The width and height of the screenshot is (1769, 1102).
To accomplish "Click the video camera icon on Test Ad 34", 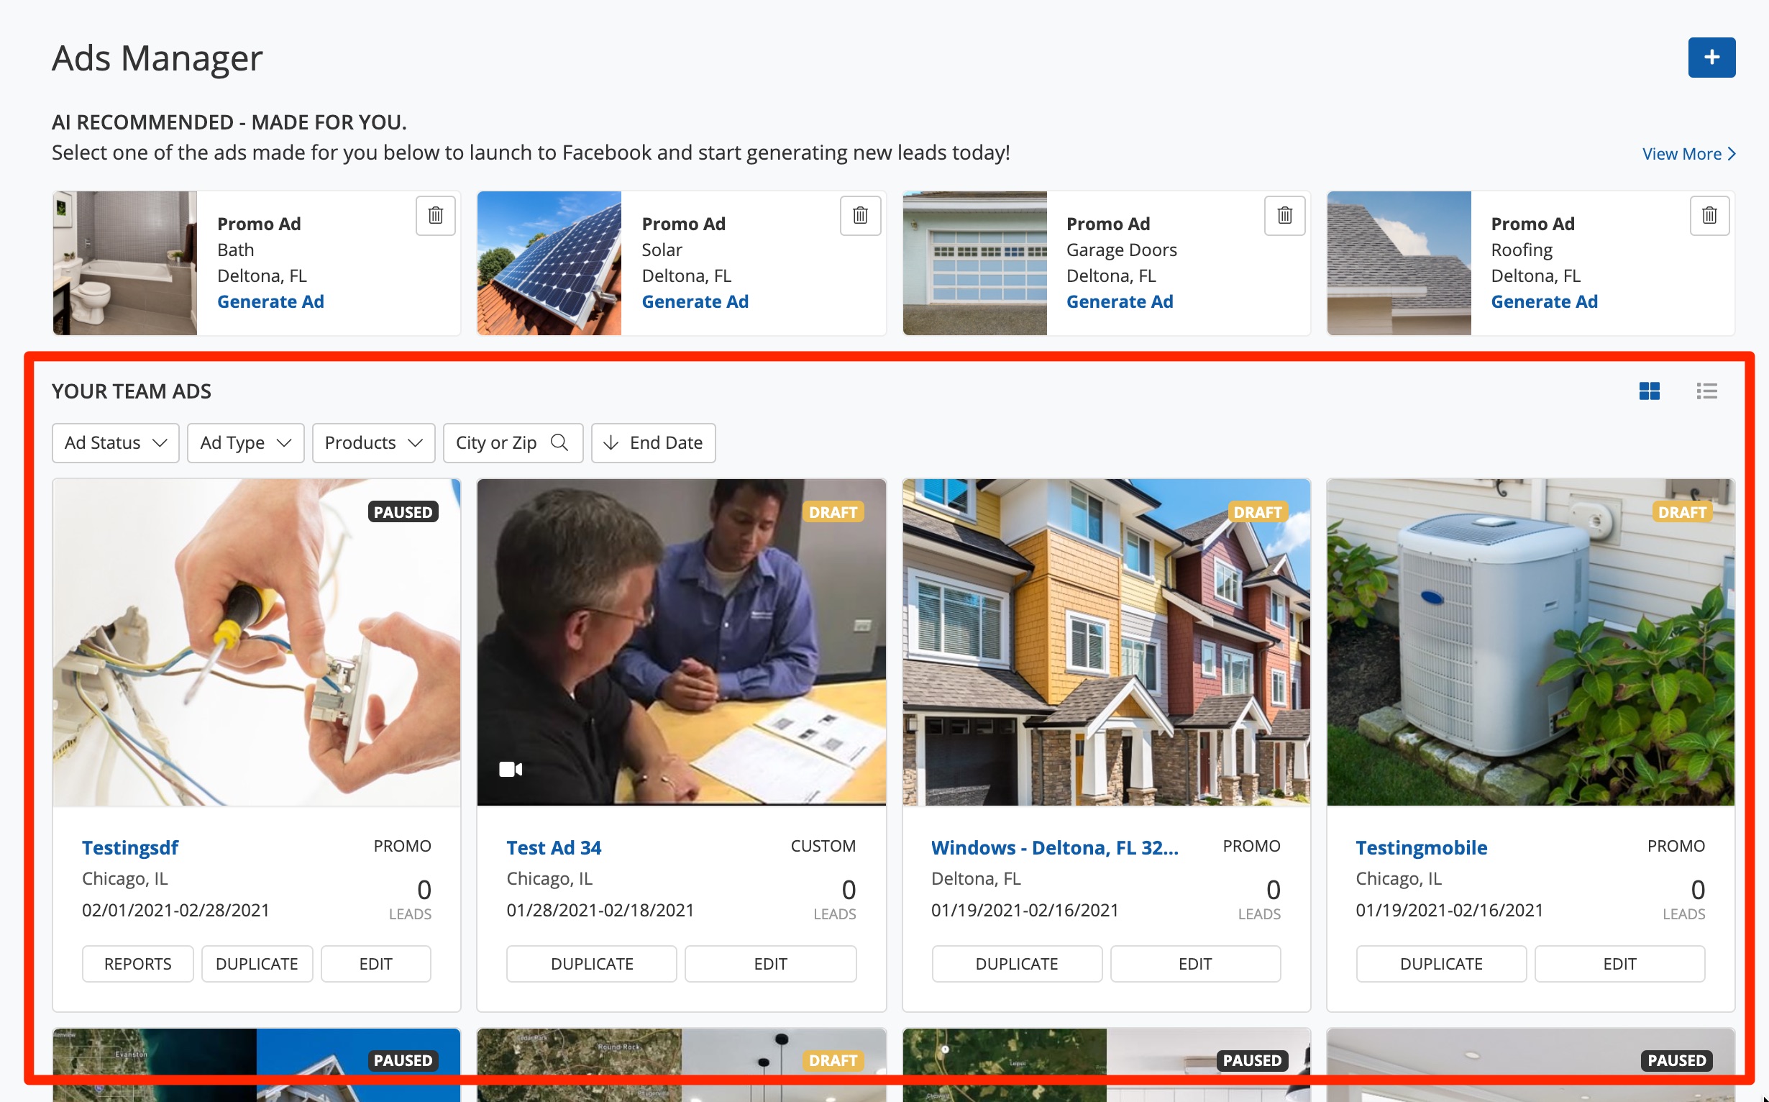I will [x=510, y=769].
